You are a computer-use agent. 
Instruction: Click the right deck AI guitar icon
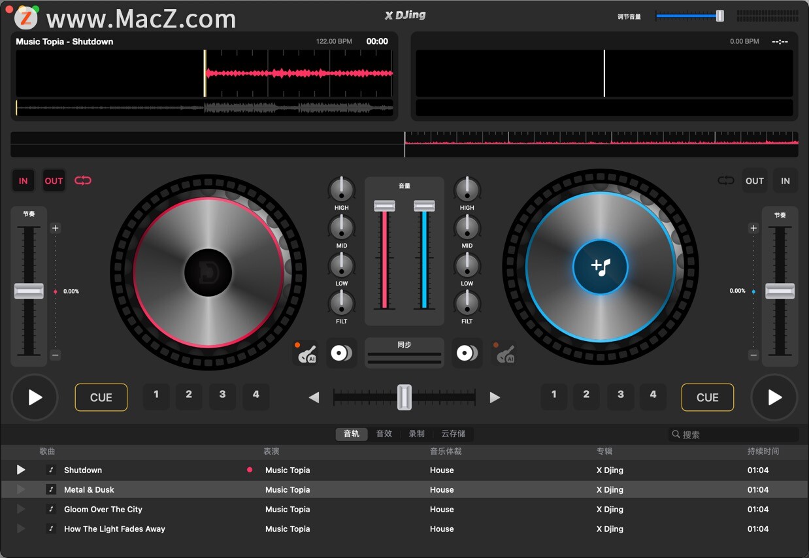click(503, 353)
